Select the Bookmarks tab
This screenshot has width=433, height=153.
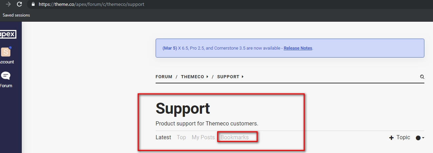tap(234, 137)
